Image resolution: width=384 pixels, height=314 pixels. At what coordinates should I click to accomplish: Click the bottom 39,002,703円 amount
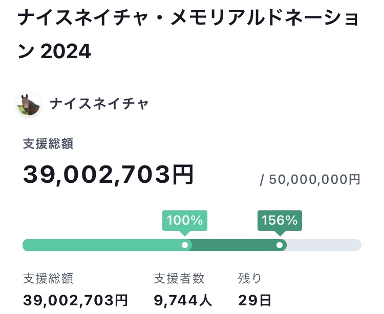click(x=75, y=300)
